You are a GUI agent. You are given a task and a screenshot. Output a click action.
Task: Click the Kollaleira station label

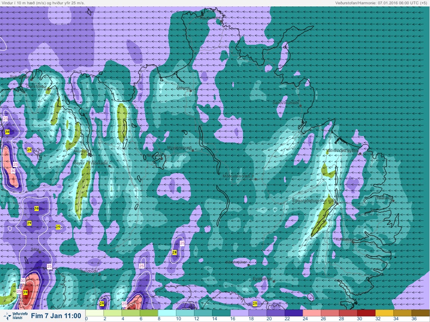344,239
